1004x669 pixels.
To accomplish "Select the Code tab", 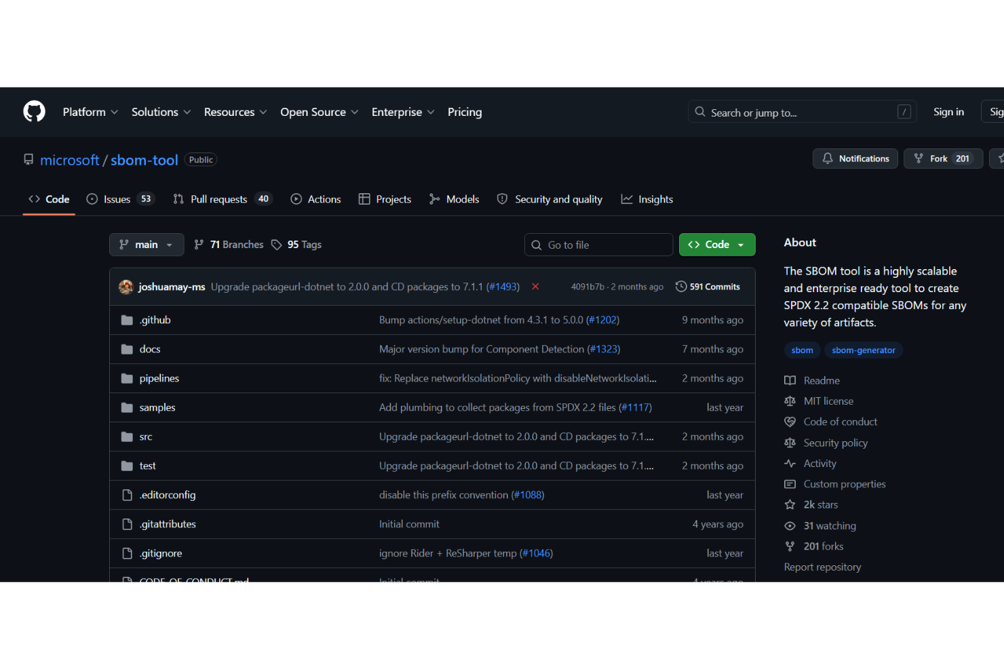I will [x=49, y=199].
